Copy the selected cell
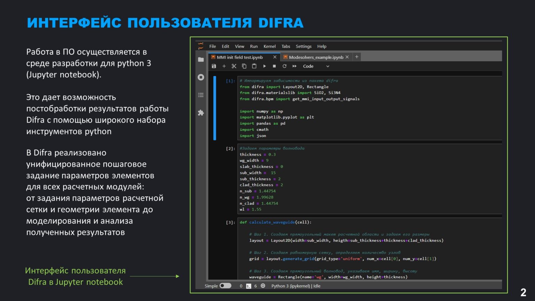This screenshot has width=535, height=301. tap(244, 66)
